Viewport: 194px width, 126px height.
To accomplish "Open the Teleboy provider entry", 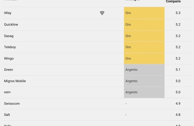I will 10,47.
